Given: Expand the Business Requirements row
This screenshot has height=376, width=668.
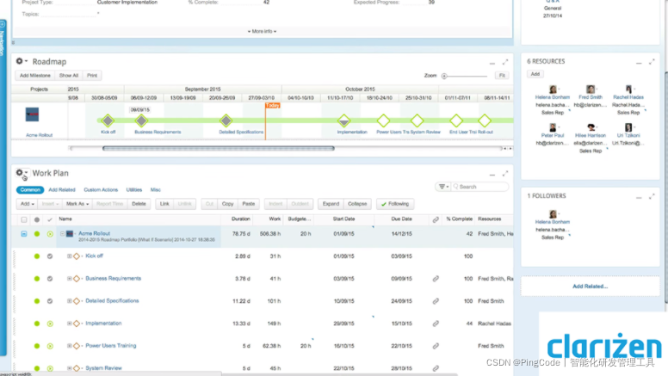Looking at the screenshot, I should 69,279.
